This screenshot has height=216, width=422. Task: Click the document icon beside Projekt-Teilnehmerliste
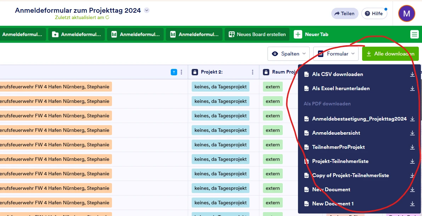(x=306, y=161)
